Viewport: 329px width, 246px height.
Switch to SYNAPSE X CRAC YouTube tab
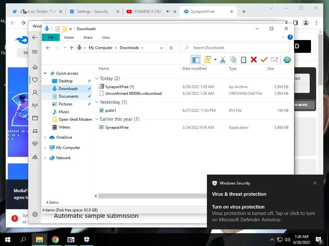click(151, 12)
